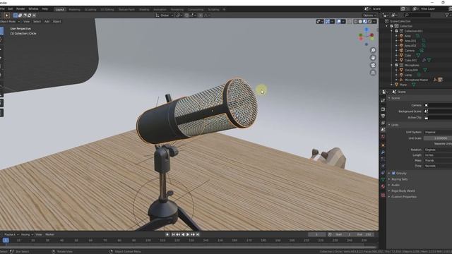This screenshot has height=254, width=452.
Task: Toggle the Collection.001 checkbox in outliner
Action: 396,31
